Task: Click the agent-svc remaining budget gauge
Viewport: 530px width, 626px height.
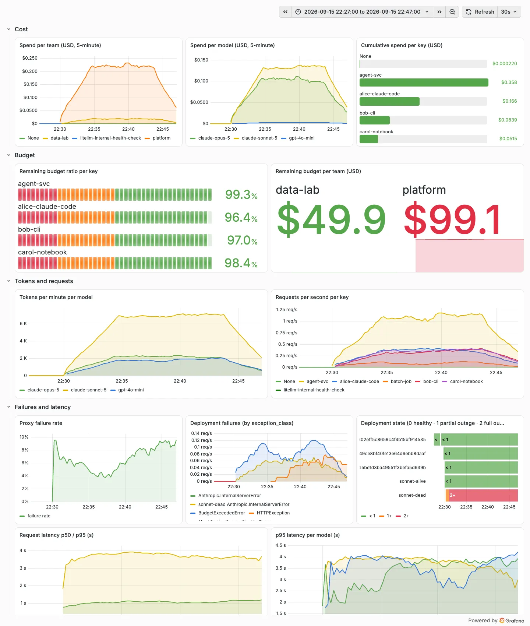Action: coord(115,194)
